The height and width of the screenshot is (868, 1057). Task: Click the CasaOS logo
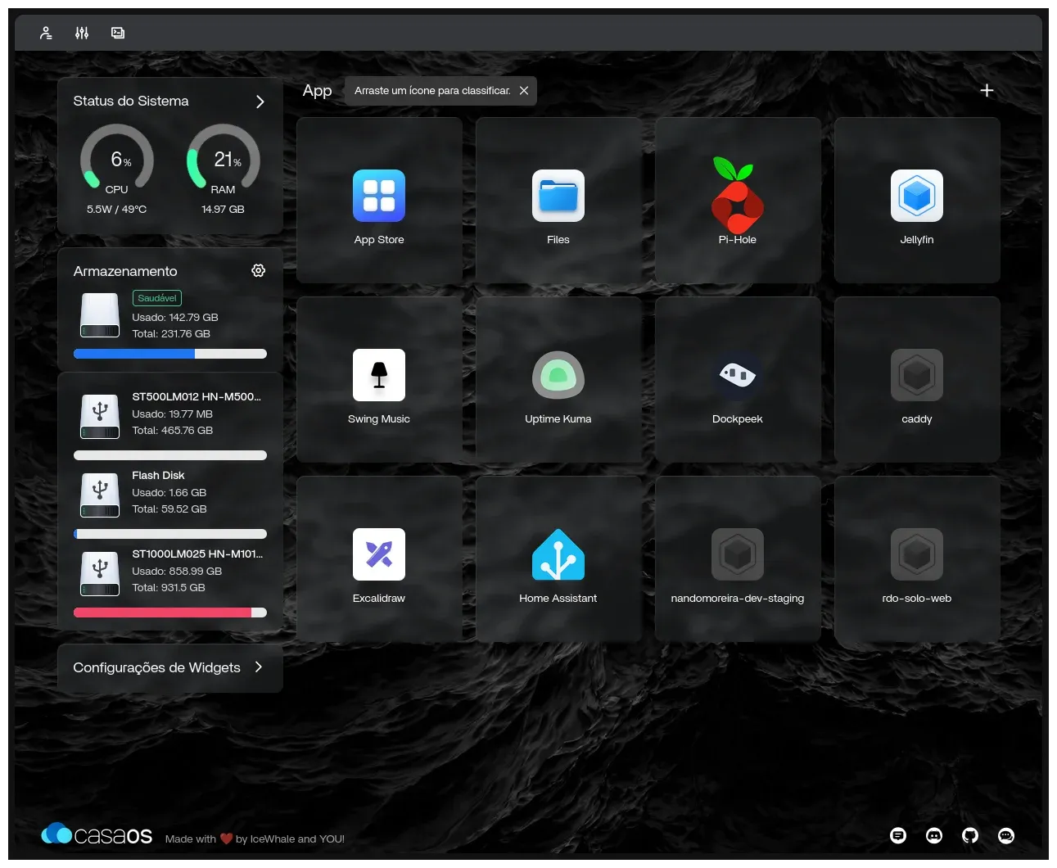click(97, 834)
